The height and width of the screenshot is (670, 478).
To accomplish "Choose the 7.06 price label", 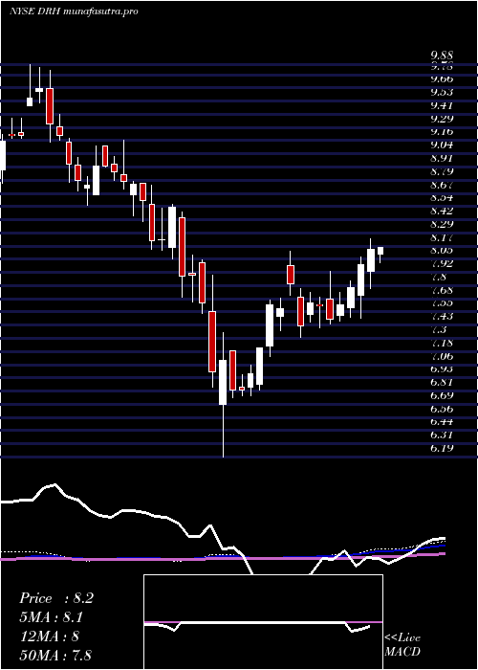I will coord(442,356).
